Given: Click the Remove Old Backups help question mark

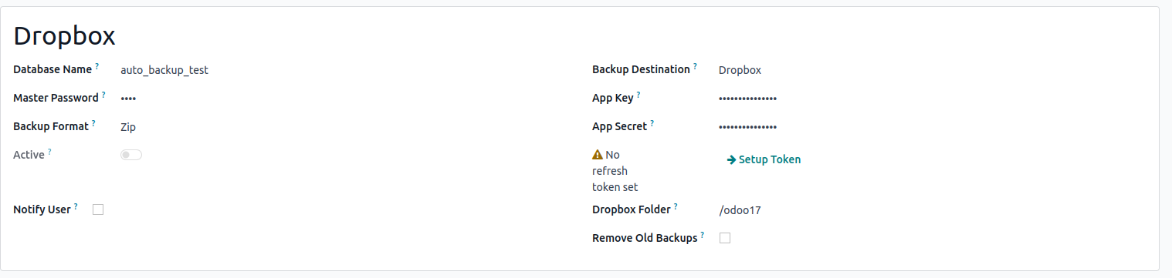Looking at the screenshot, I should 703,235.
